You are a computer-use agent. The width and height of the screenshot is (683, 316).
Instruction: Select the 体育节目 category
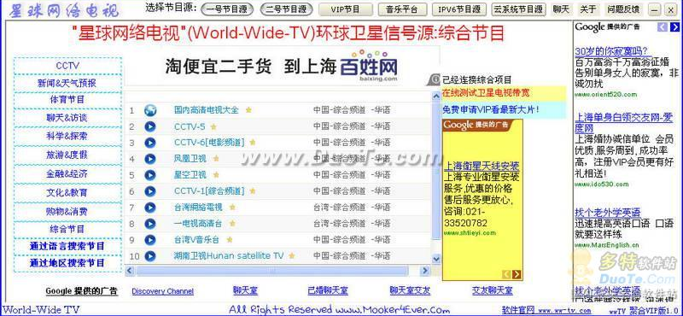pos(68,100)
